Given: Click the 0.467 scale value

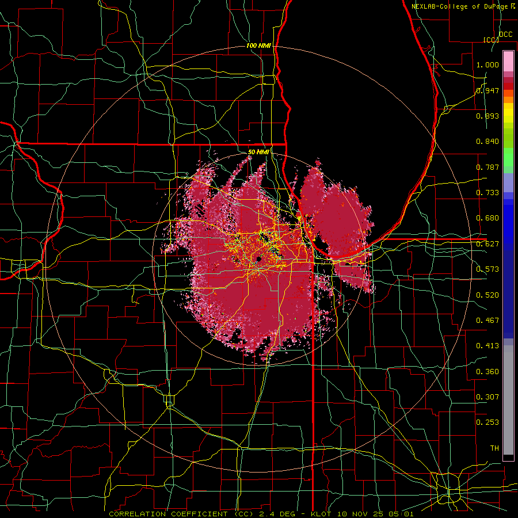Looking at the screenshot, I should [487, 321].
